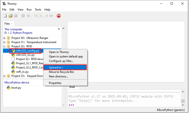
Task: Click the document icon of Project 32: RFID.docx
Action: tap(13, 59)
